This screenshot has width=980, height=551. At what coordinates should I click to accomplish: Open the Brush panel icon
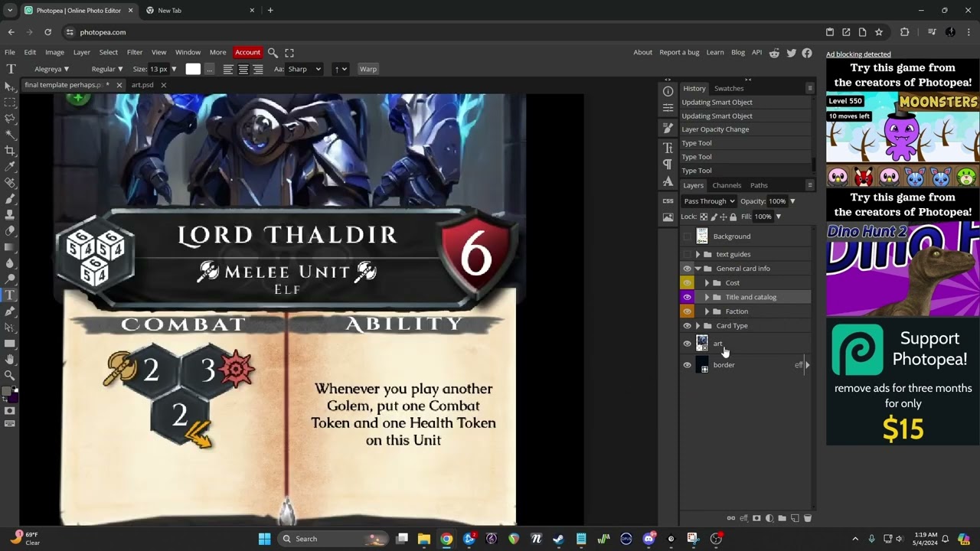tap(668, 128)
